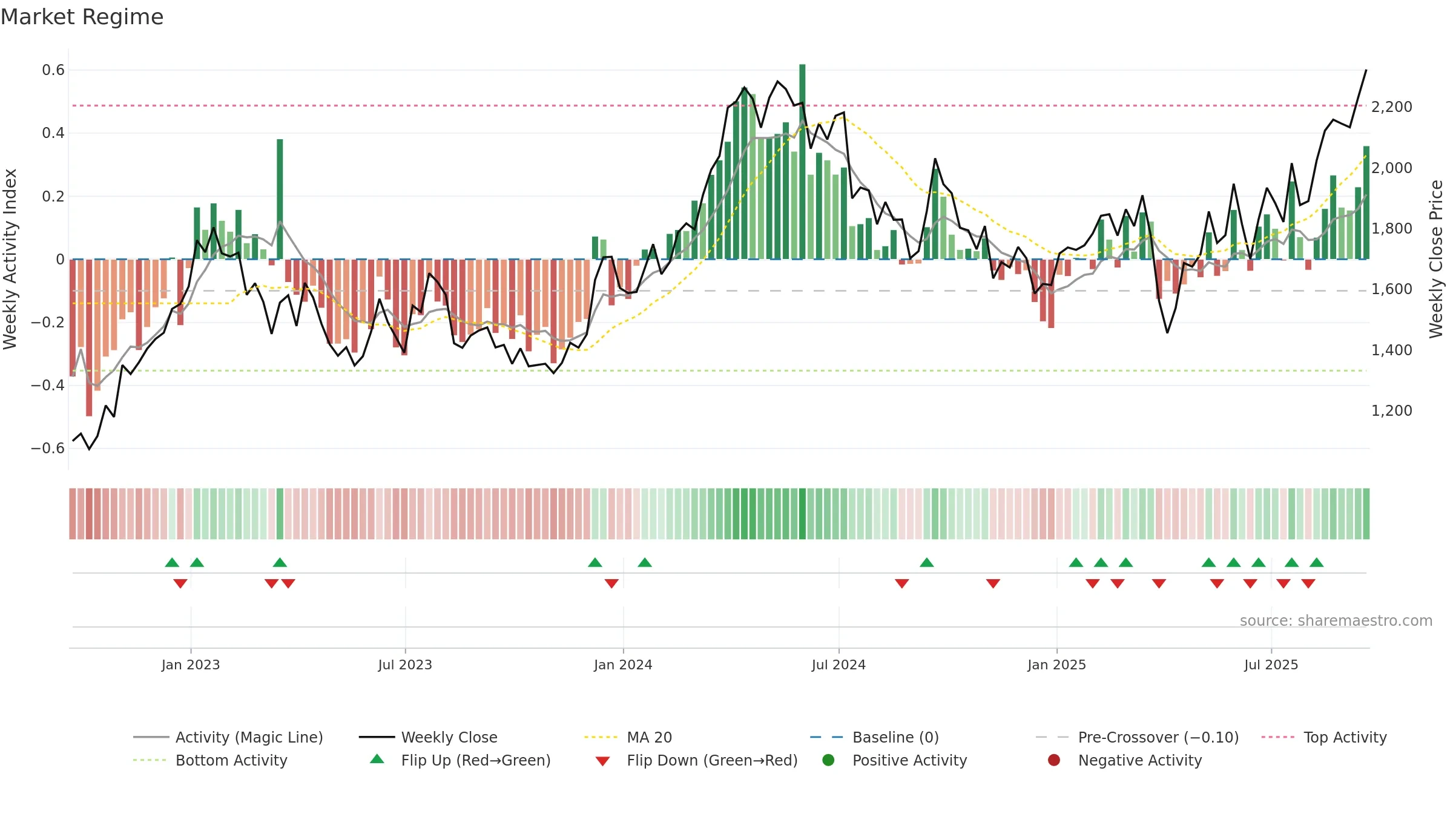The width and height of the screenshot is (1453, 817).
Task: Toggle the Bottom Activity legend entry
Action: pos(210,760)
